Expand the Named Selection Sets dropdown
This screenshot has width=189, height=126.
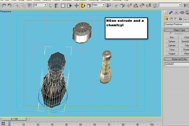180,5
